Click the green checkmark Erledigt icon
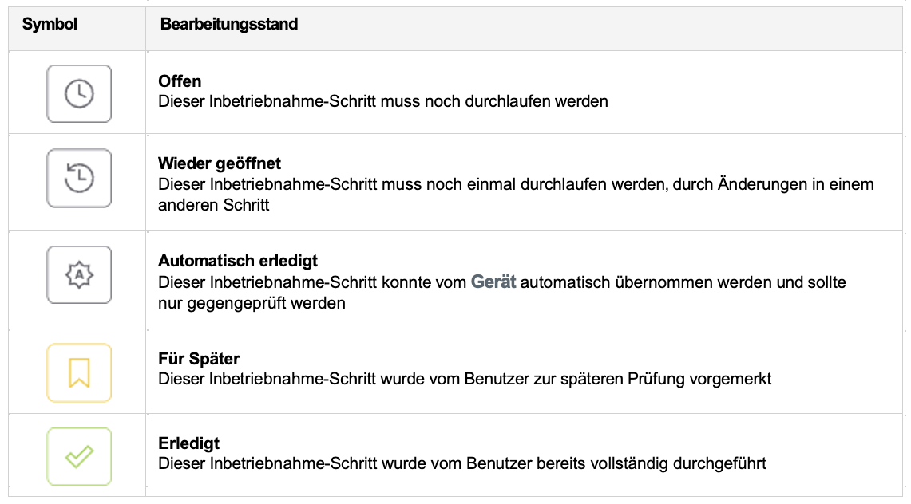 [x=79, y=456]
